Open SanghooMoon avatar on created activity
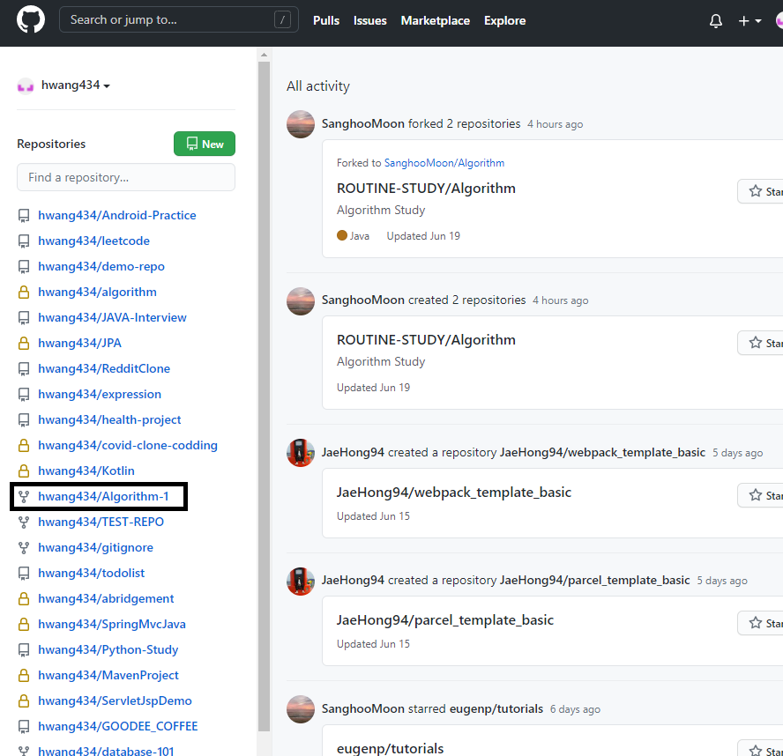This screenshot has height=756, width=783. click(x=301, y=301)
